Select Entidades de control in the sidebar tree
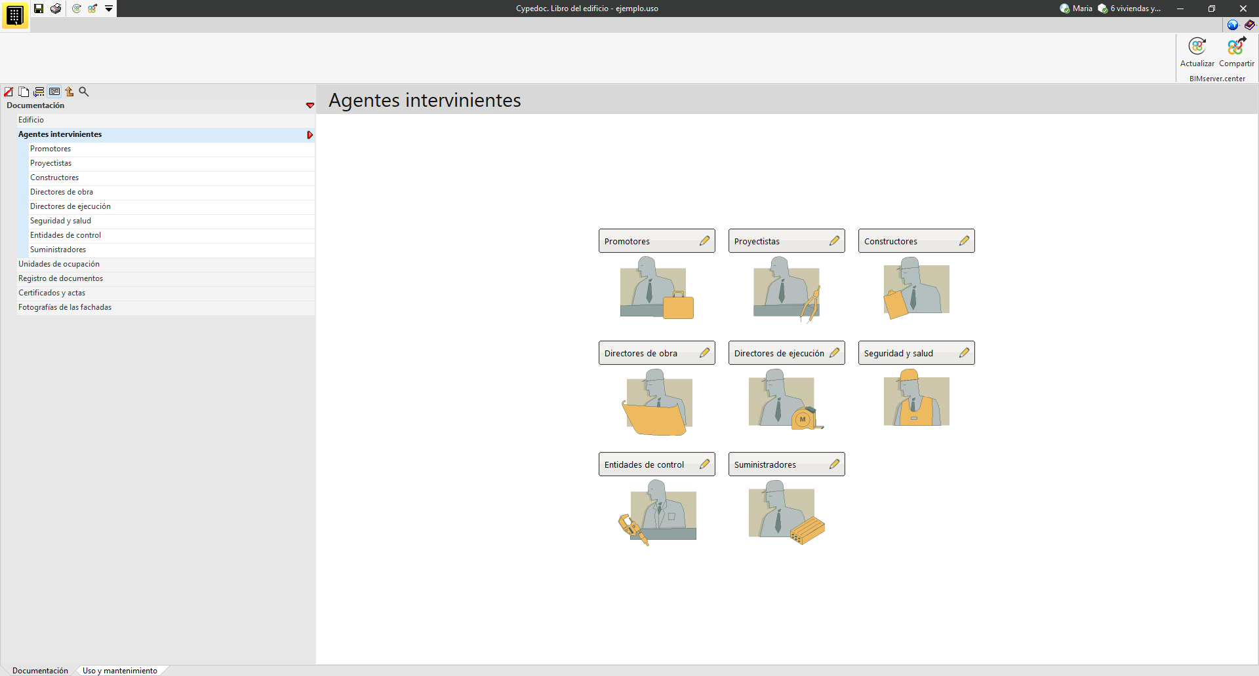The height and width of the screenshot is (676, 1259). [x=172, y=235]
